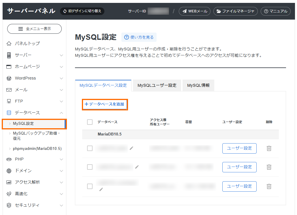The height and width of the screenshot is (215, 297).
Task: Click the monitor icon beside FTP
Action: (9, 101)
